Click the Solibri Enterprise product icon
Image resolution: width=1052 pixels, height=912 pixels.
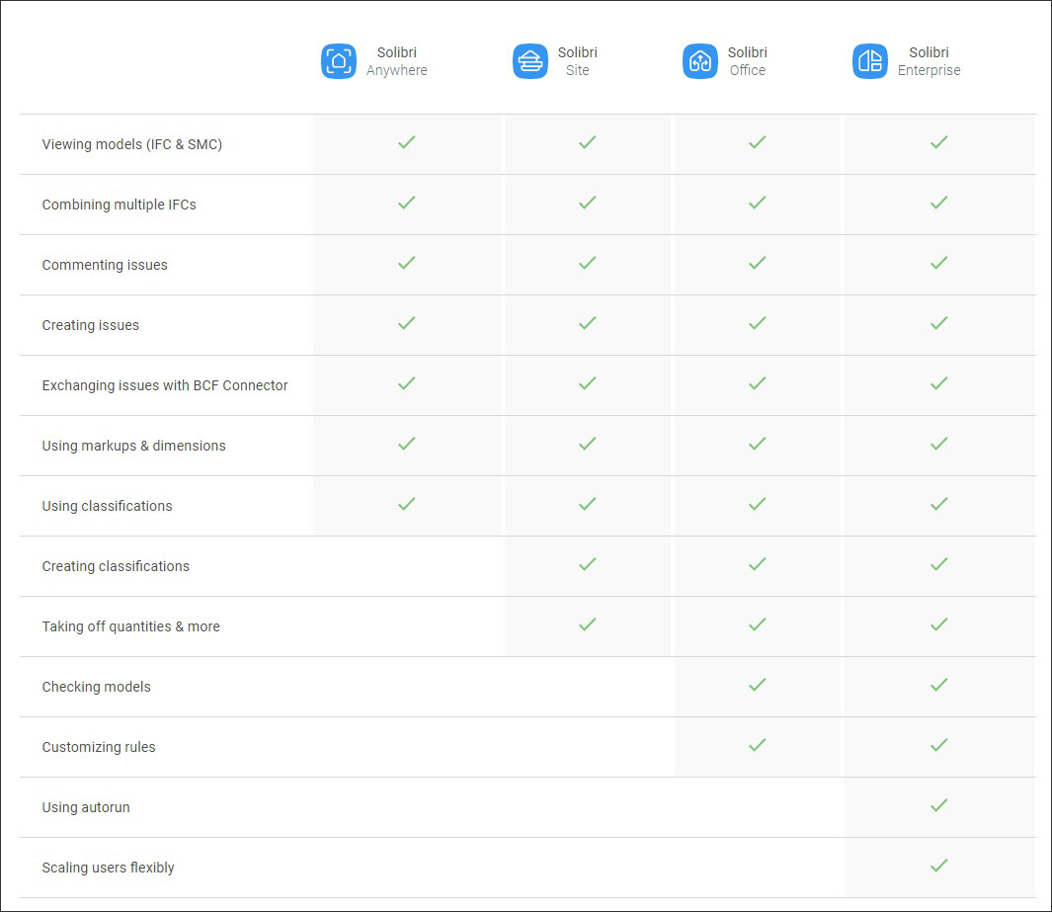(x=870, y=61)
